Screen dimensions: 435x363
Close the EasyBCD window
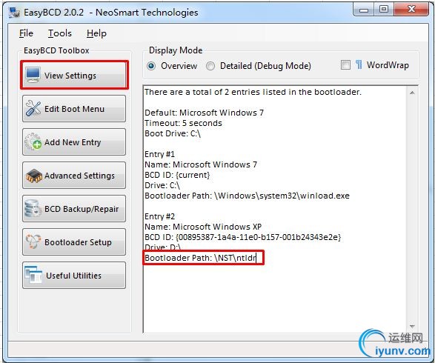tap(412, 9)
